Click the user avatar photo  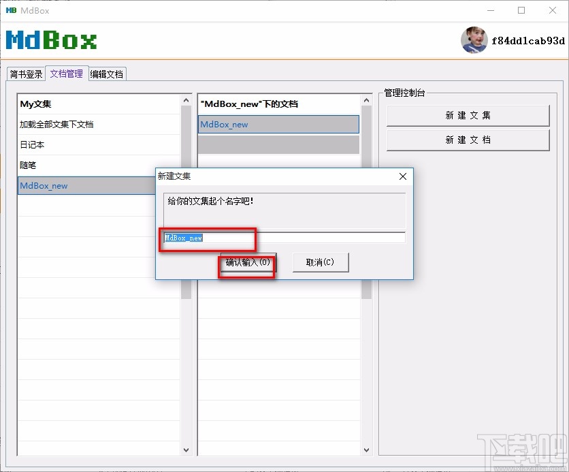pyautogui.click(x=474, y=41)
